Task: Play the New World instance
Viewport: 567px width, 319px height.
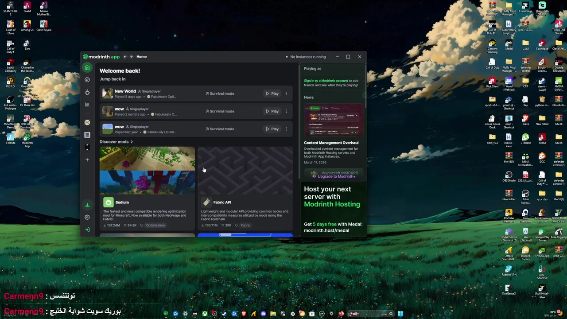Action: pyautogui.click(x=272, y=93)
